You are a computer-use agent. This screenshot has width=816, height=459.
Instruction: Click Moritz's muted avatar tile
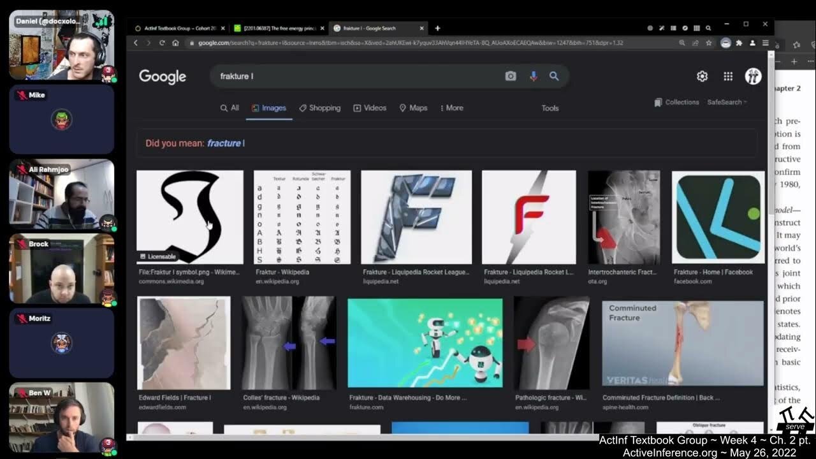(62, 343)
